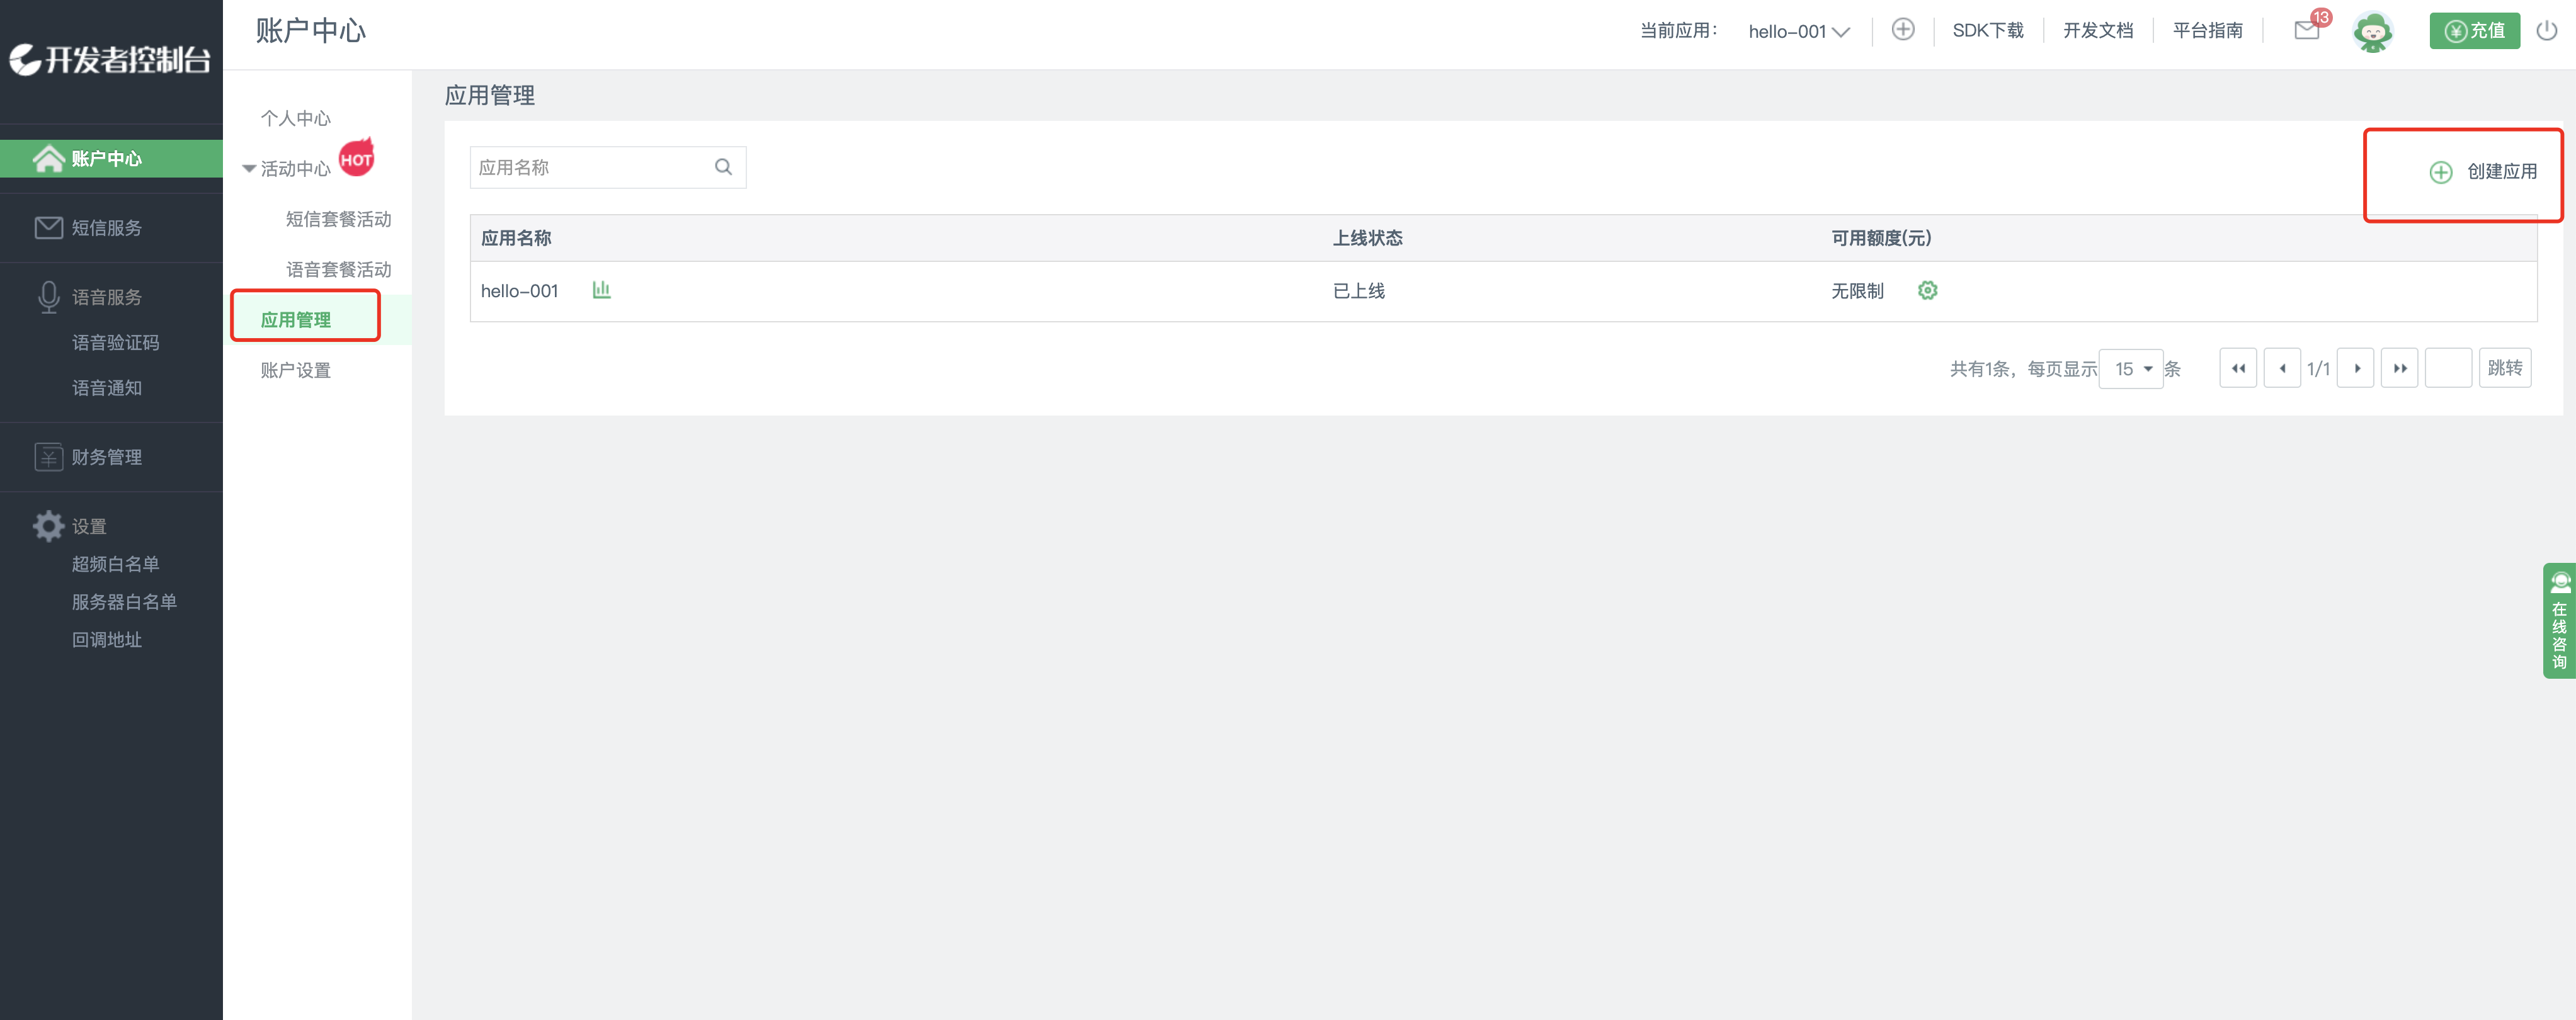Click the 跳转 jump button
The image size is (2576, 1020).
(2504, 368)
